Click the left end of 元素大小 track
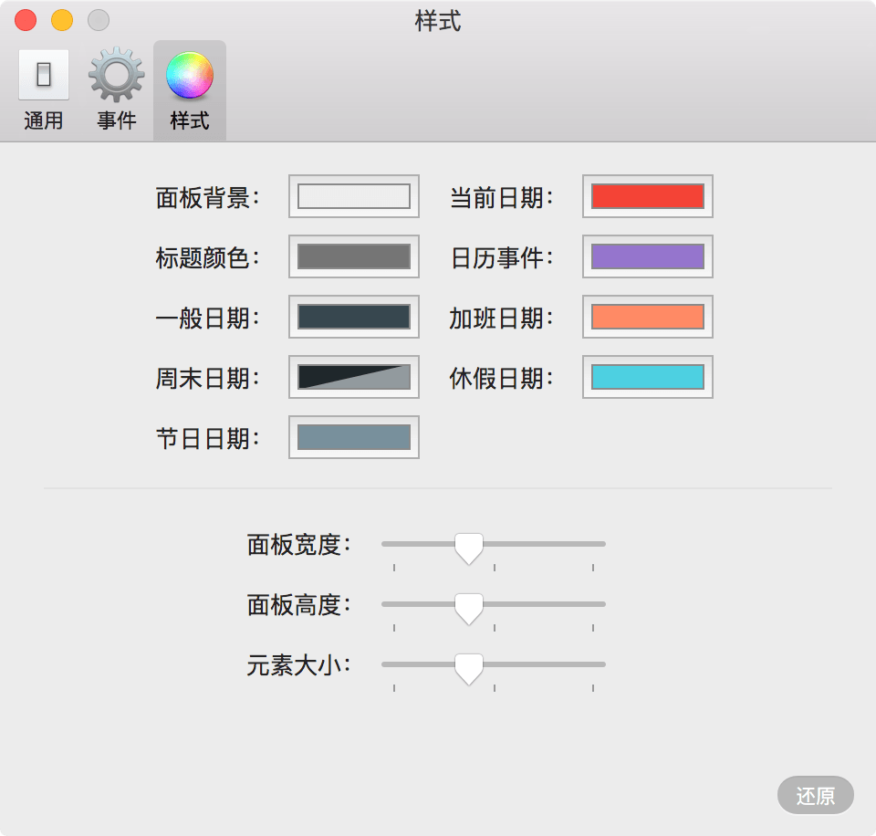The height and width of the screenshot is (836, 876). pyautogui.click(x=385, y=664)
